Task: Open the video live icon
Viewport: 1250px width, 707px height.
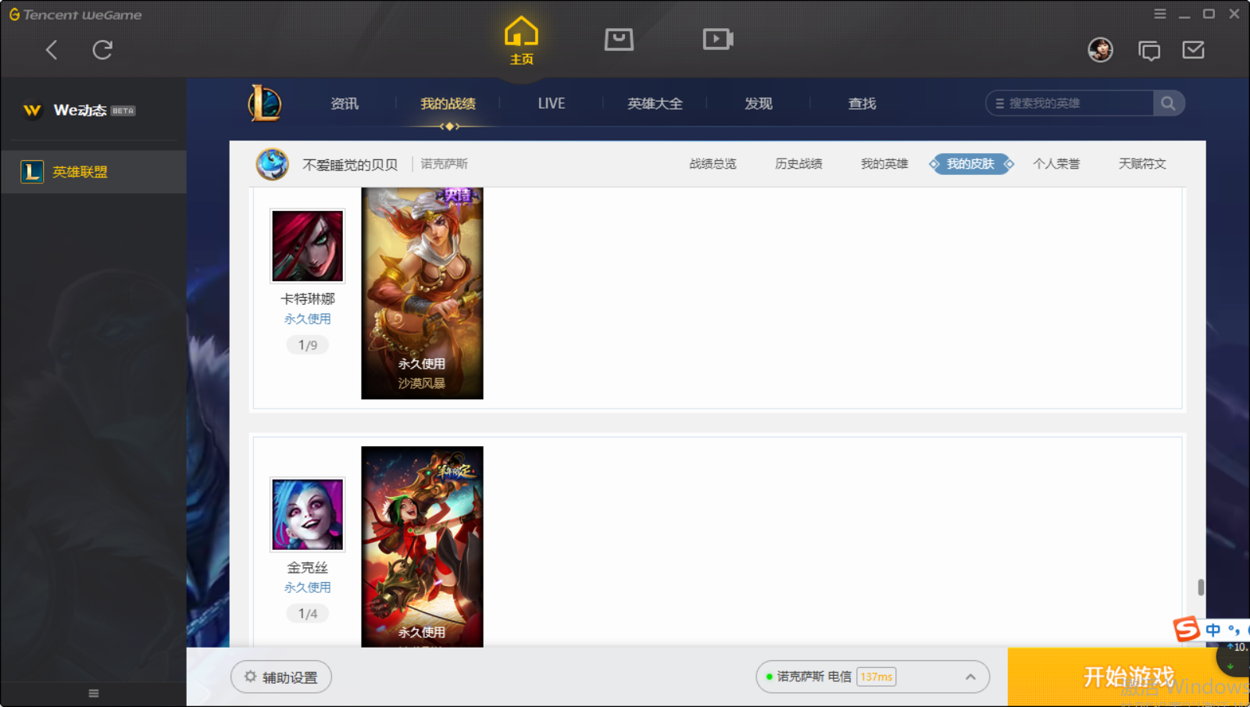Action: (717, 39)
